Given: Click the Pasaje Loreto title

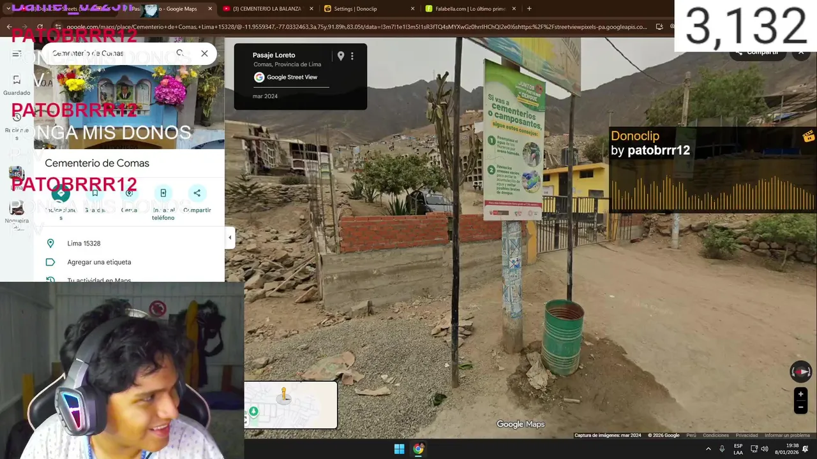Looking at the screenshot, I should (x=274, y=55).
